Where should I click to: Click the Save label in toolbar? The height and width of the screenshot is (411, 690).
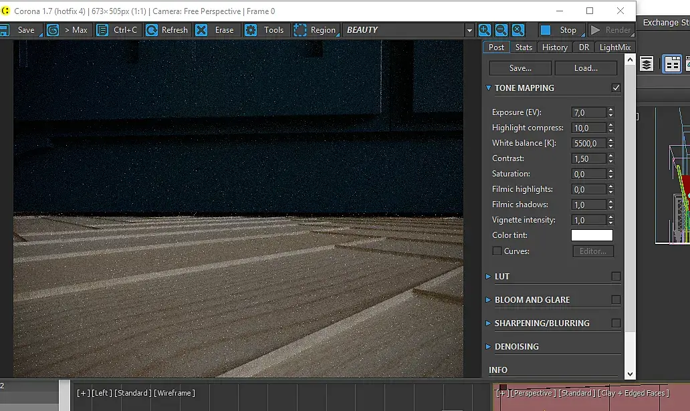coord(26,30)
